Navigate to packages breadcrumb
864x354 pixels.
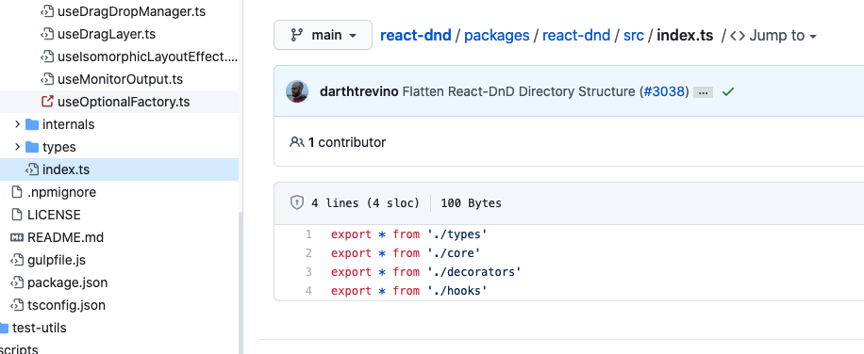(496, 35)
